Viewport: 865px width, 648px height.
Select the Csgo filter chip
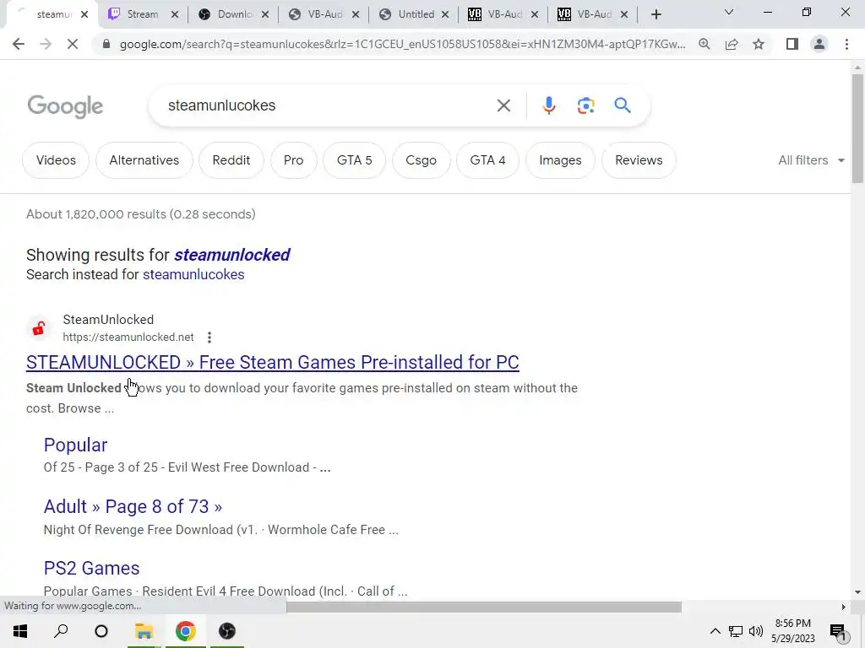pyautogui.click(x=421, y=160)
